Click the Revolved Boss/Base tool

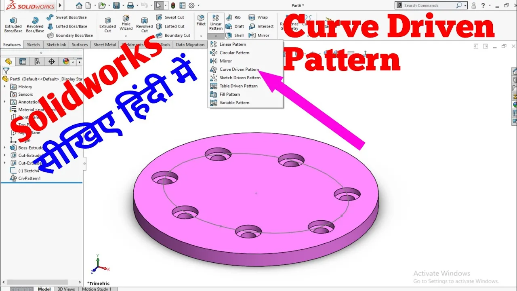point(35,25)
